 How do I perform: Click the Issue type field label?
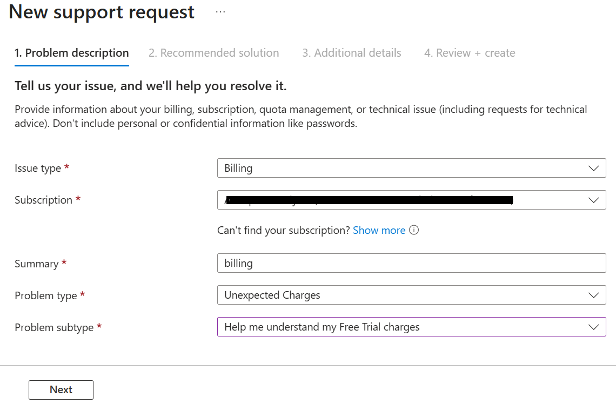[38, 169]
